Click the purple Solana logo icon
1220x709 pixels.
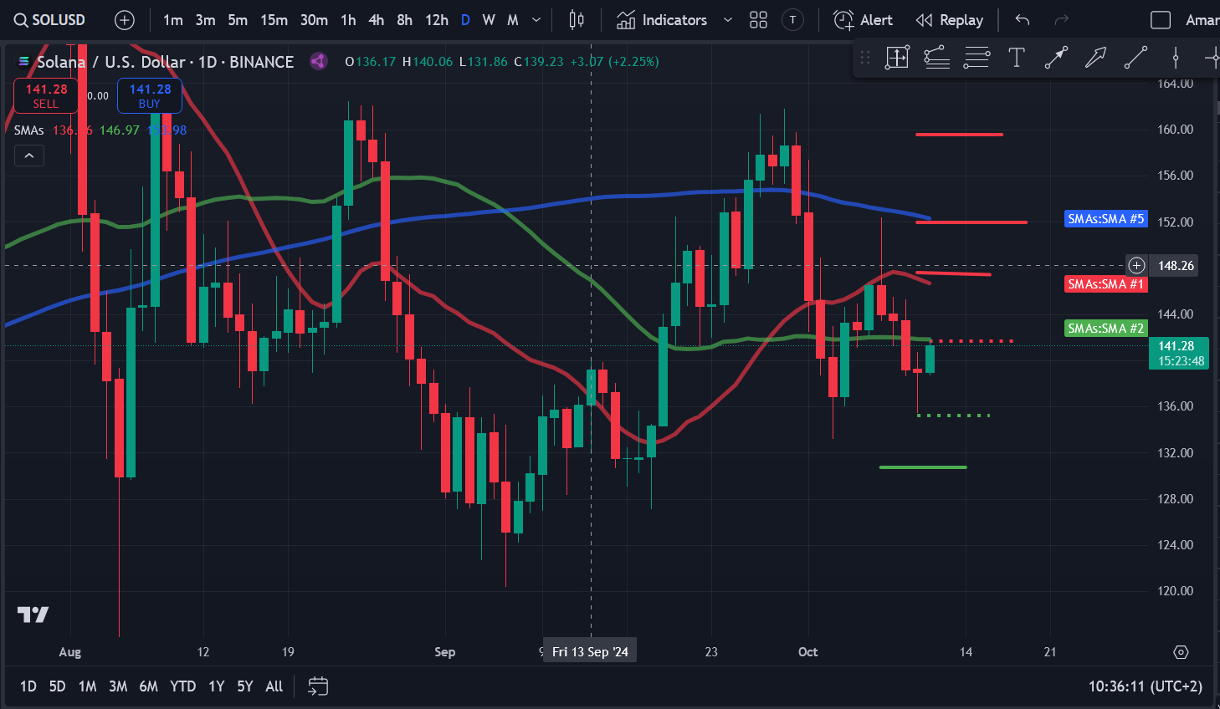pos(318,61)
